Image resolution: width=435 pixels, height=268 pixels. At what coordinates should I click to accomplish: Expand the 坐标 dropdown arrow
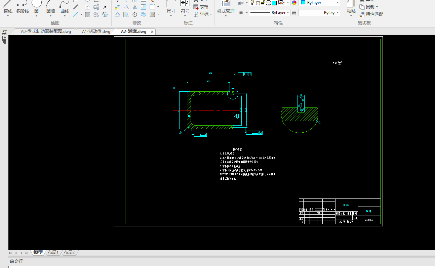point(211,14)
